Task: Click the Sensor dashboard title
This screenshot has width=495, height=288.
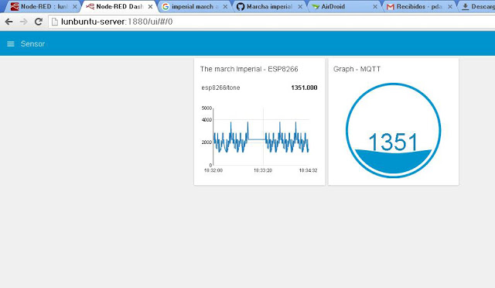Action: click(32, 44)
